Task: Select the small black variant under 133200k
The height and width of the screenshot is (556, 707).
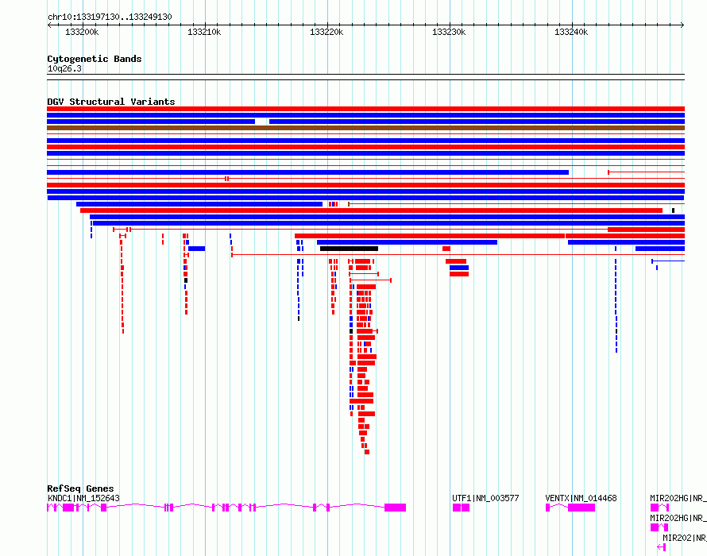Action: 186,280
